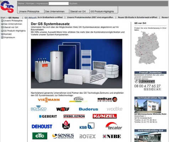Click the 08 00 4 77 65 27 number
The image size is (169, 142).
pos(147,86)
